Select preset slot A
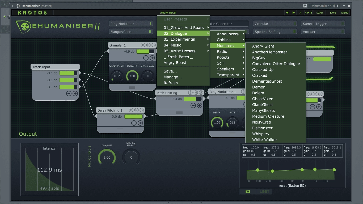Image resolution: width=363 pixels, height=204 pixels. tap(300, 12)
